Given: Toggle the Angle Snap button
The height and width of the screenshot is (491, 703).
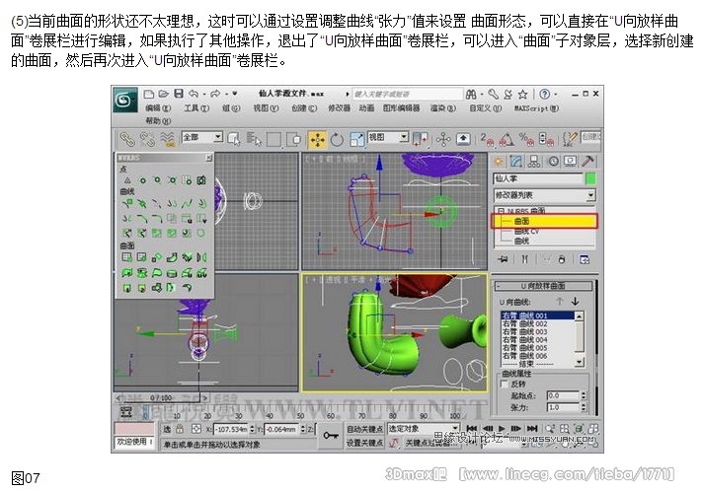Looking at the screenshot, I should click(x=507, y=140).
